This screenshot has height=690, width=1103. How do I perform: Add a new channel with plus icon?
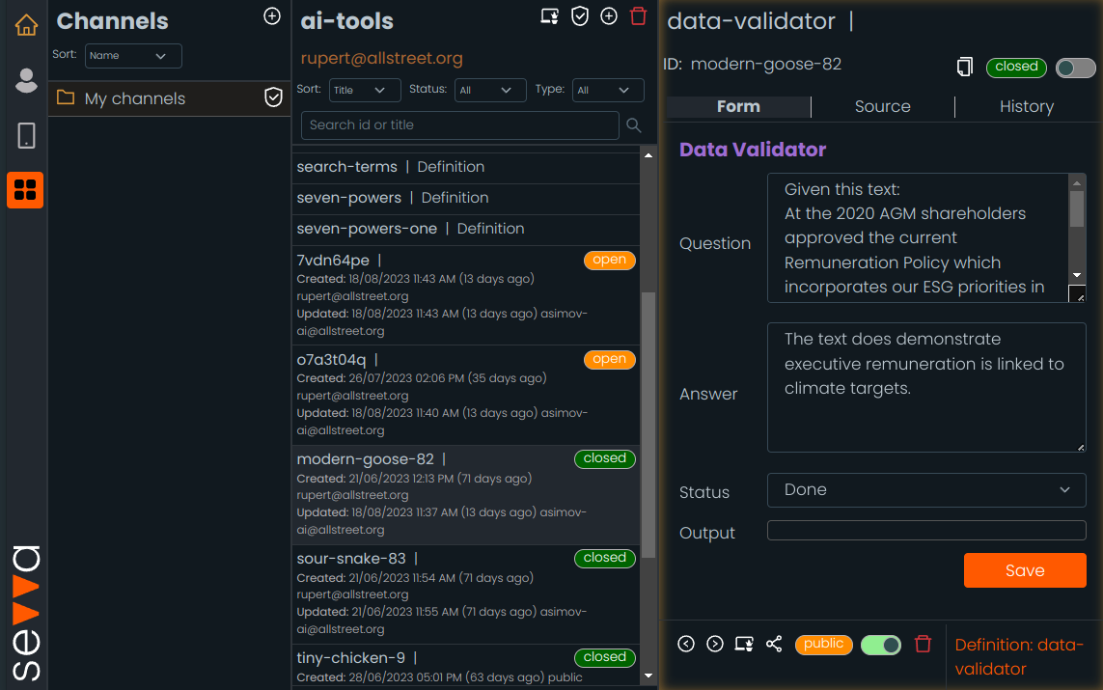coord(272,16)
